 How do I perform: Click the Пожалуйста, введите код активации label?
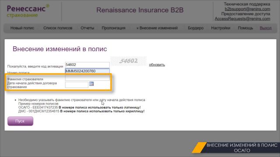click(35, 66)
